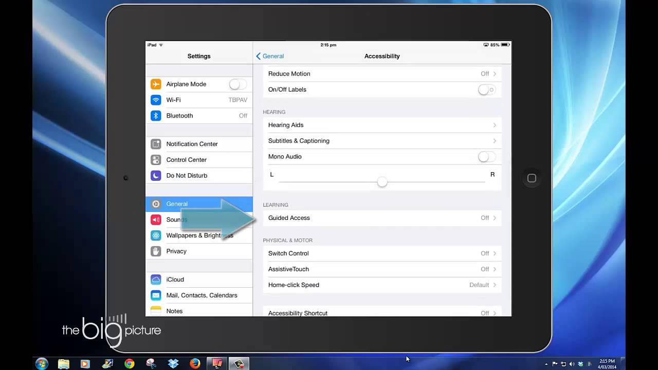Screen dimensions: 658x370
Task: Tap the Do Not Disturb moon icon
Action: (156, 176)
